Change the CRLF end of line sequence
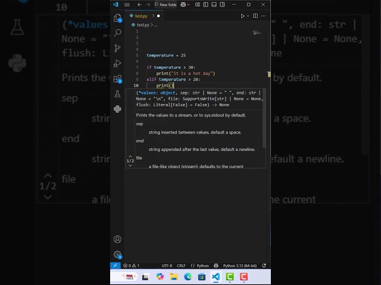This screenshot has width=381, height=285. click(x=181, y=265)
